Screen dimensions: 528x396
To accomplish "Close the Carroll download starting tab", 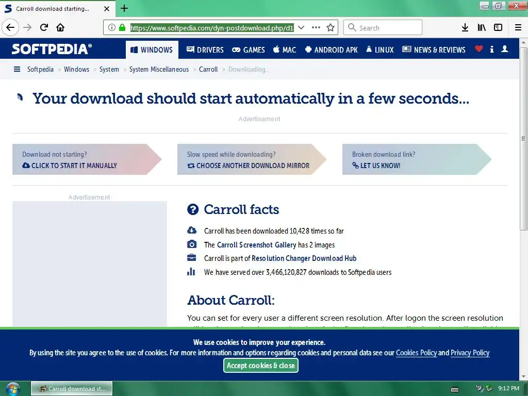I will coord(106,9).
